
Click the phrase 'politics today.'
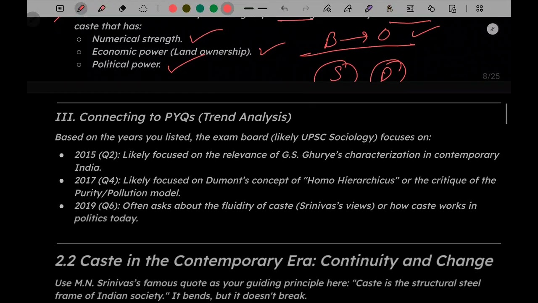click(x=106, y=218)
